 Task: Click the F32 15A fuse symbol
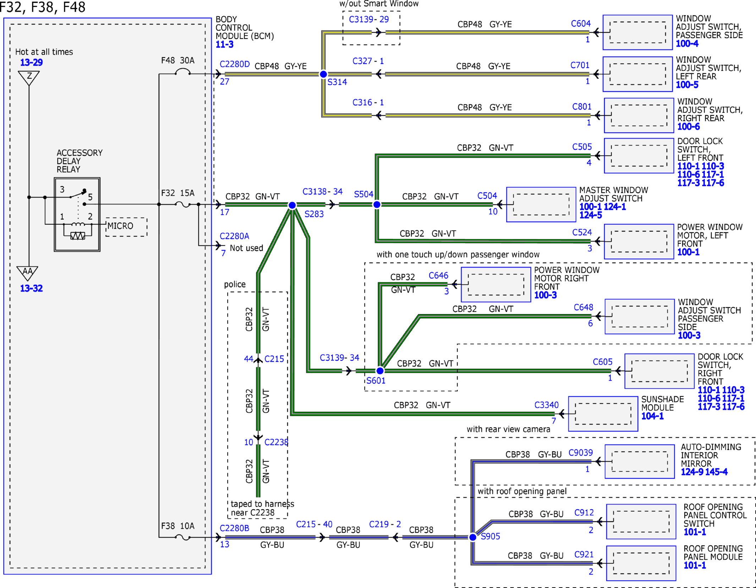tap(182, 205)
